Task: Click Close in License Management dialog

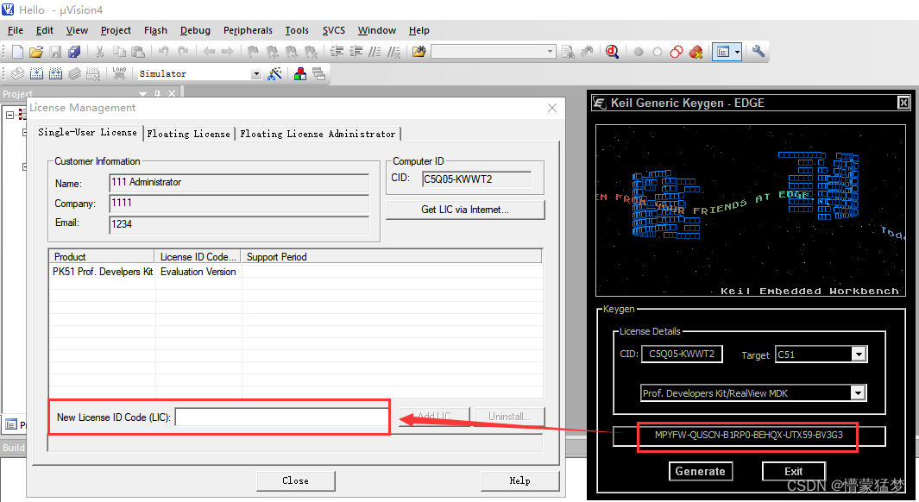Action: [x=295, y=481]
